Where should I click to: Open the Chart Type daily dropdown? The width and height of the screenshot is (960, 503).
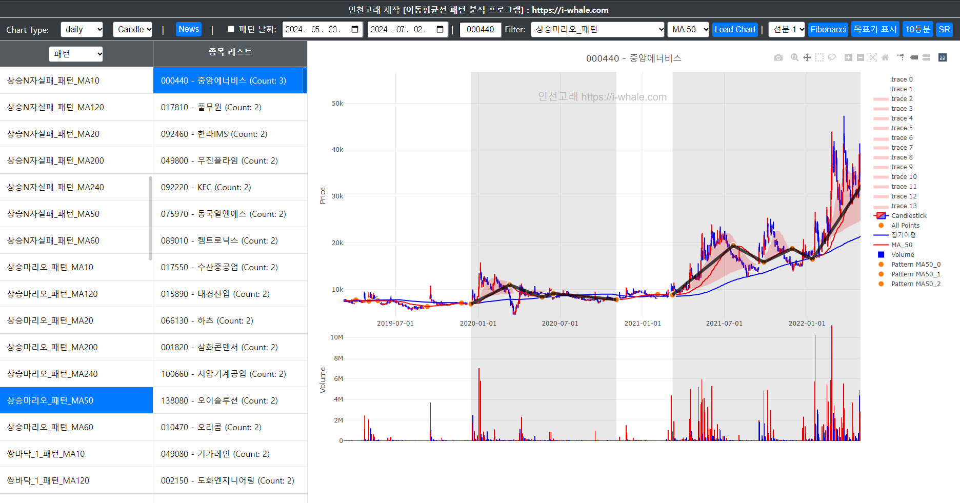point(82,29)
